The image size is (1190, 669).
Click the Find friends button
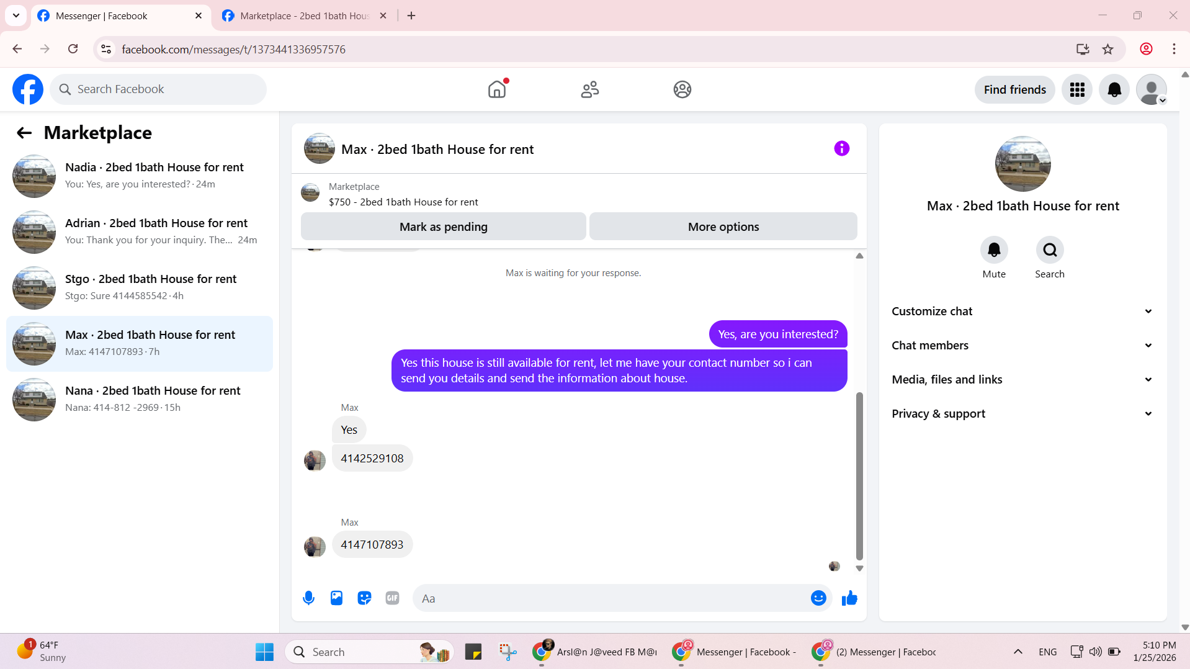click(x=1015, y=90)
